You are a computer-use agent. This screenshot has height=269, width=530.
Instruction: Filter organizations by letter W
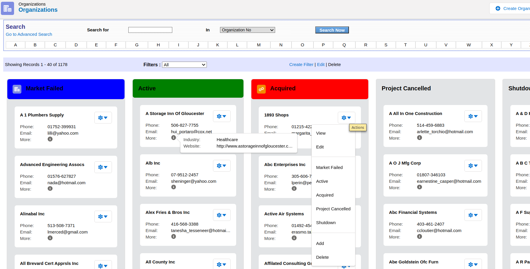pyautogui.click(x=469, y=45)
